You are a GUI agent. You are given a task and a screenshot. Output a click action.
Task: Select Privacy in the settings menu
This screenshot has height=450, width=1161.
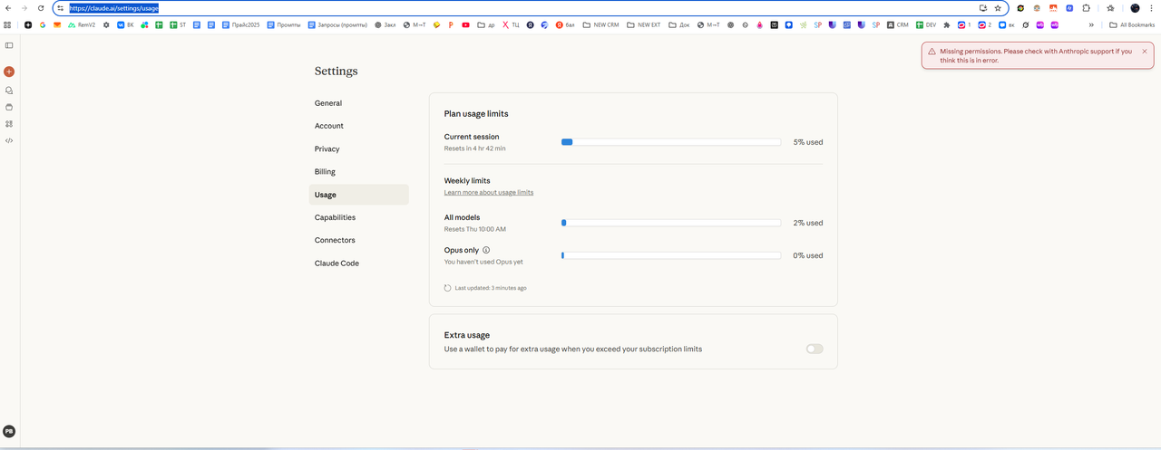point(359,148)
